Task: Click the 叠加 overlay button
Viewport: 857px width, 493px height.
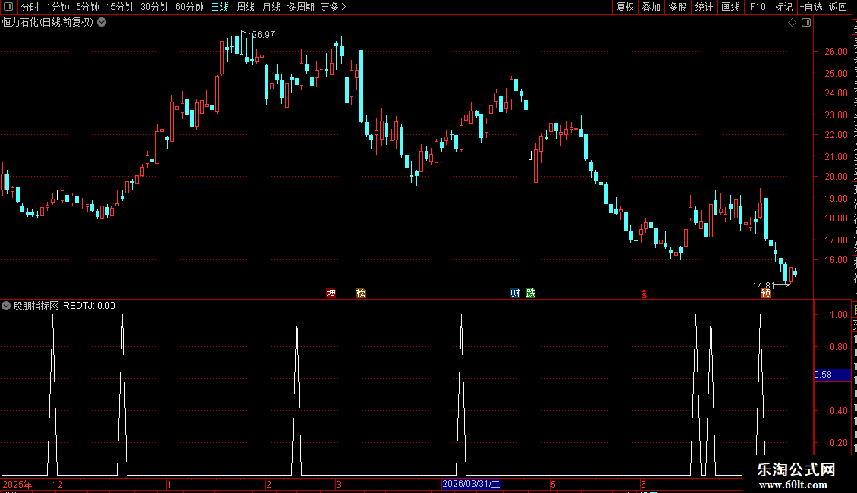Action: (651, 7)
